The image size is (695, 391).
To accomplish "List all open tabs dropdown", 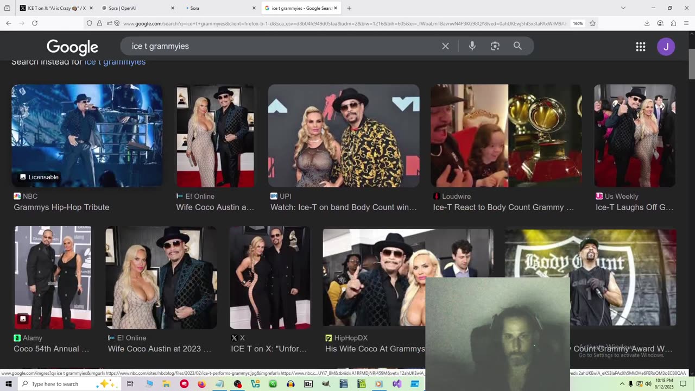I will point(623,8).
